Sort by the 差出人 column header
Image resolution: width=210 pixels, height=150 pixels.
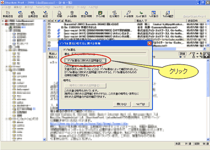[x=161, y=21]
